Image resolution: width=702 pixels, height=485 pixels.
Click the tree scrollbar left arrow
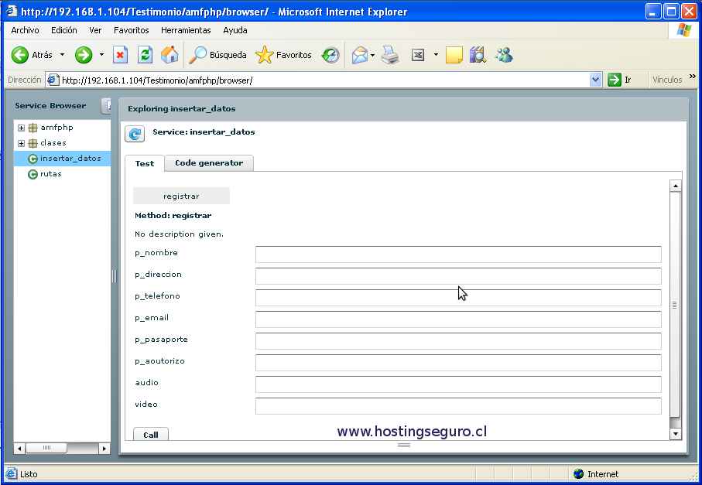(x=19, y=448)
